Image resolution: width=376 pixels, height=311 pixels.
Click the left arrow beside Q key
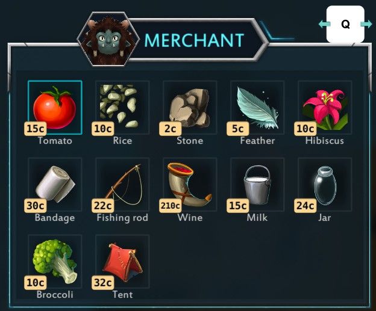click(324, 24)
